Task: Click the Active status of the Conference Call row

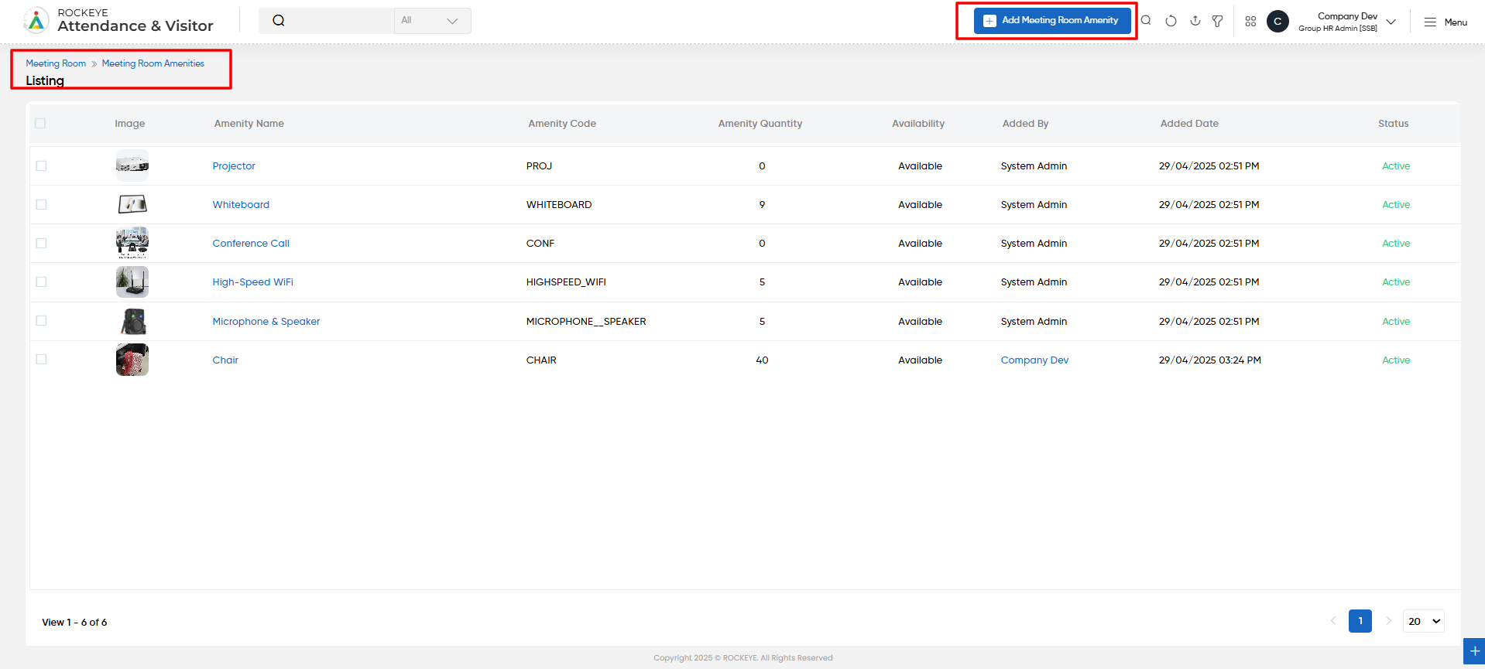Action: 1396,243
